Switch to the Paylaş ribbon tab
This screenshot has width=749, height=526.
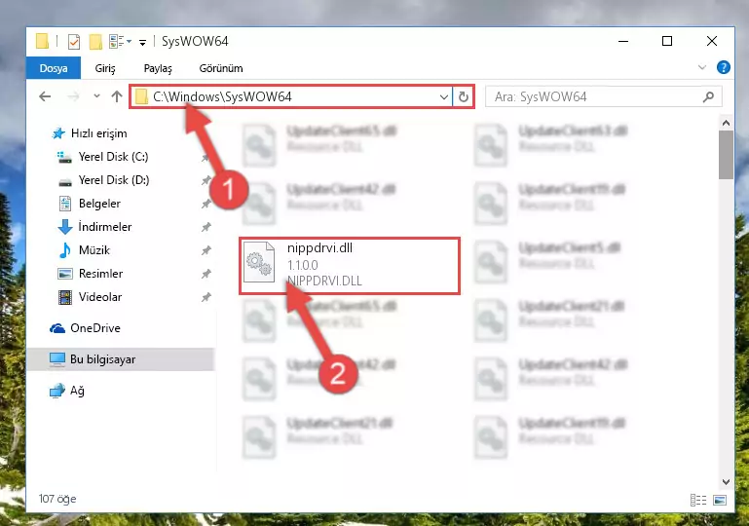pos(158,68)
